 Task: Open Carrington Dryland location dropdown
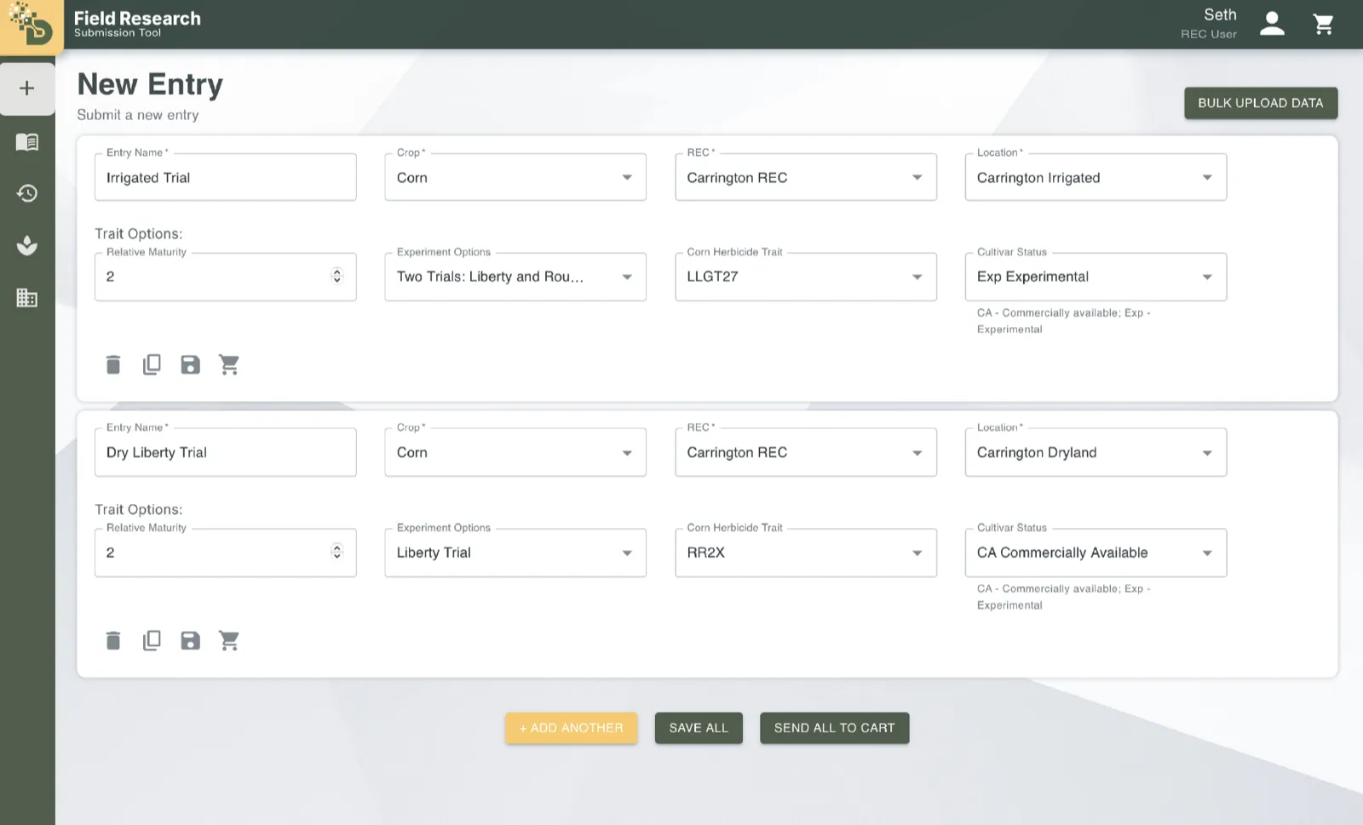pos(1096,452)
